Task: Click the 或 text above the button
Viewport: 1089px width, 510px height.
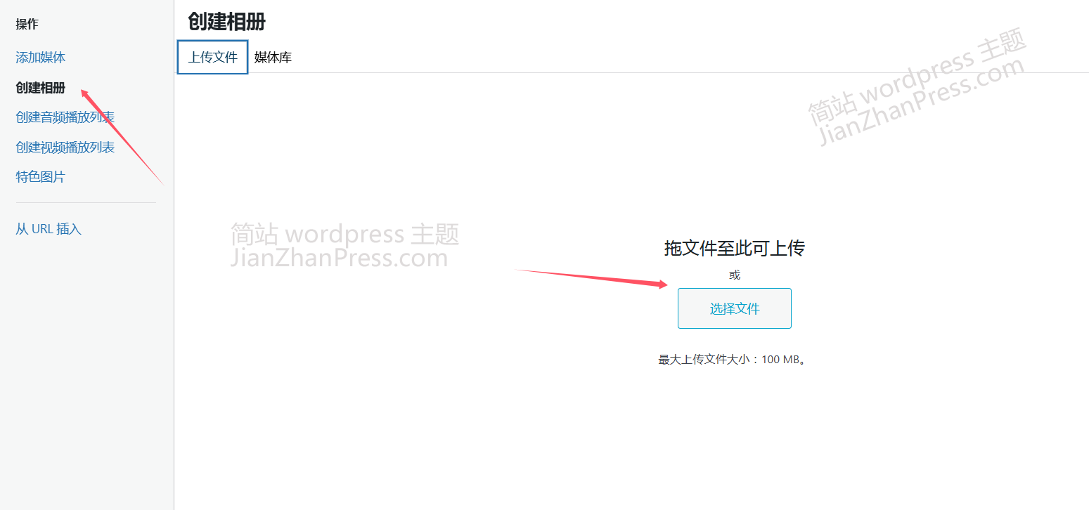Action: [x=735, y=275]
